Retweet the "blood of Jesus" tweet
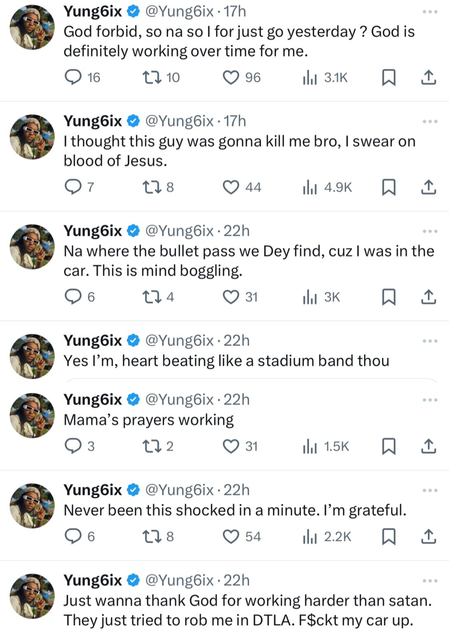The width and height of the screenshot is (449, 631). coord(151,187)
